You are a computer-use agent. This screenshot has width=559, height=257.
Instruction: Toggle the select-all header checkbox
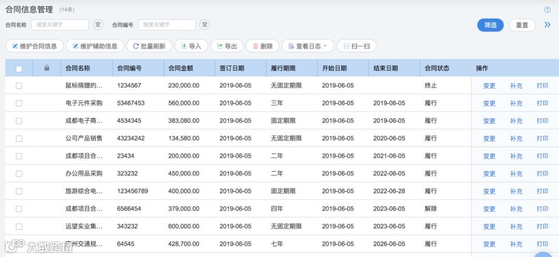click(19, 69)
